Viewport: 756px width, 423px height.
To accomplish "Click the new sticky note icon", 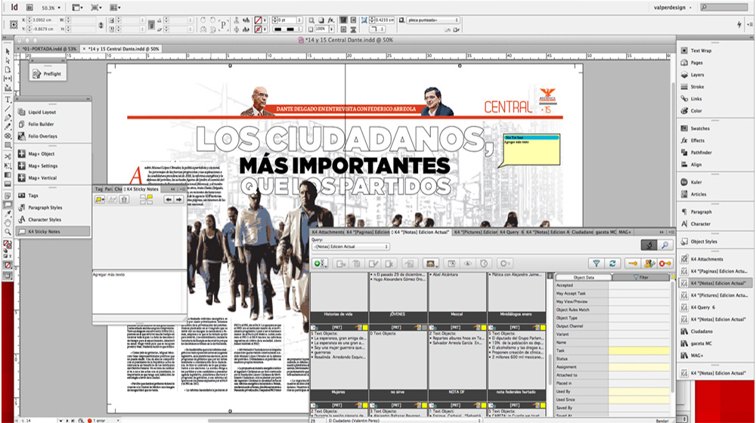I will (x=100, y=199).
